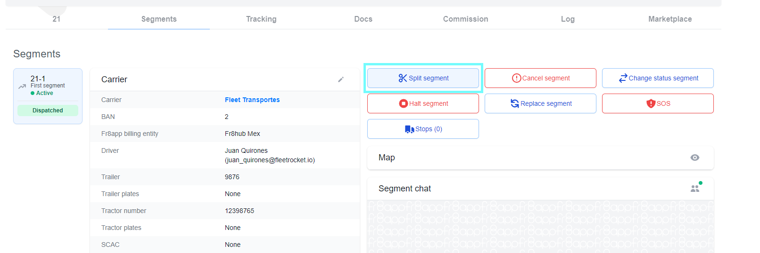Viewport: 760px width, 253px height.
Task: Click the Segments page heading
Action: 37,54
